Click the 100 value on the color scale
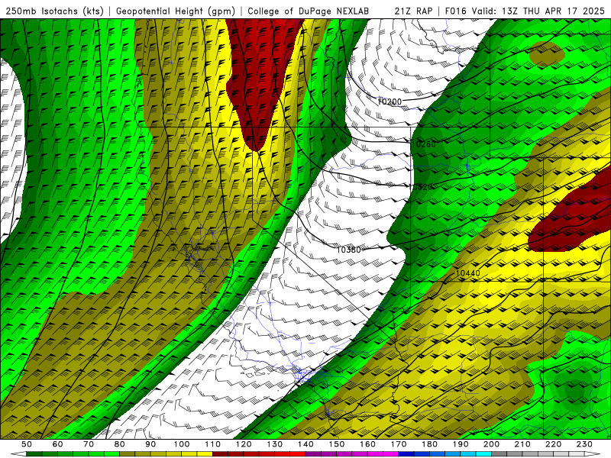The height and width of the screenshot is (458, 611). (182, 444)
